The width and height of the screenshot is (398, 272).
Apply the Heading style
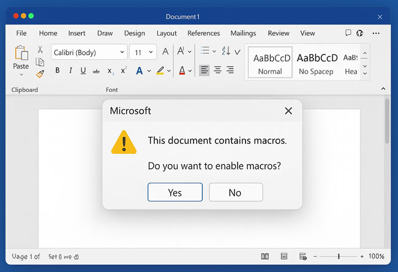click(x=351, y=64)
